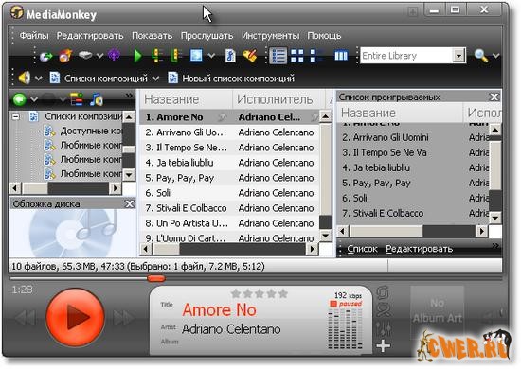This screenshot has width=521, height=369.
Task: Click the green Play toolbar icon
Action: coord(137,56)
